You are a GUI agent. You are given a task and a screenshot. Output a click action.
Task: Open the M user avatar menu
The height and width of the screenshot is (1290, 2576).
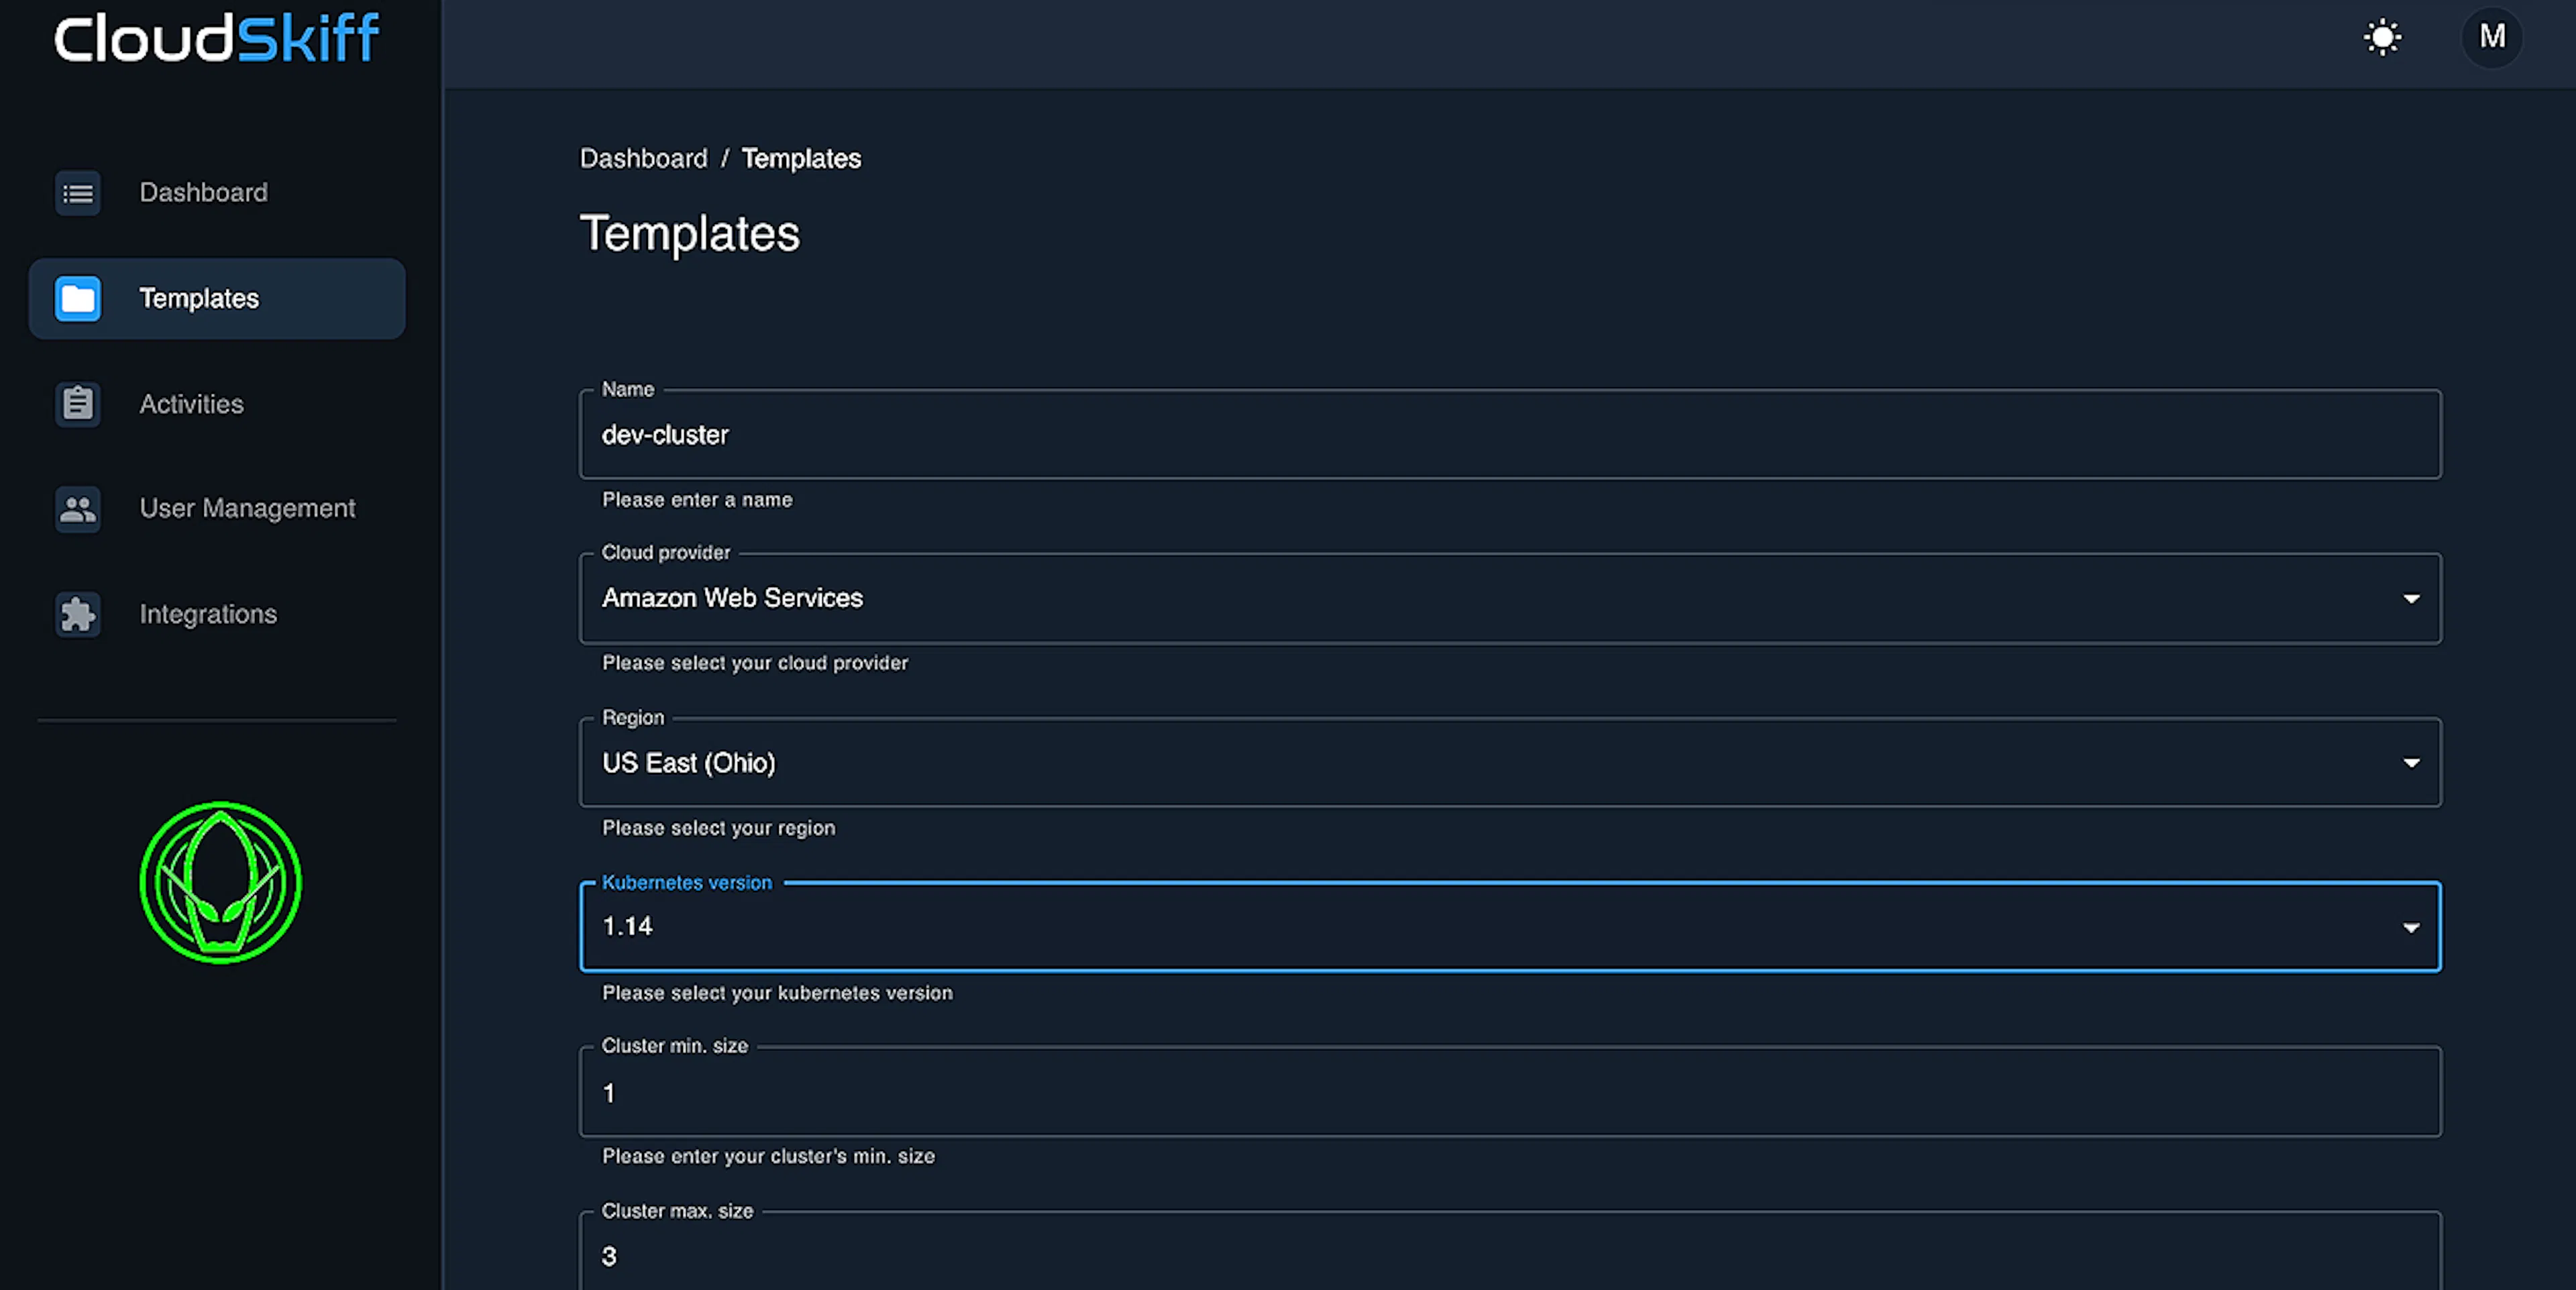(x=2492, y=37)
